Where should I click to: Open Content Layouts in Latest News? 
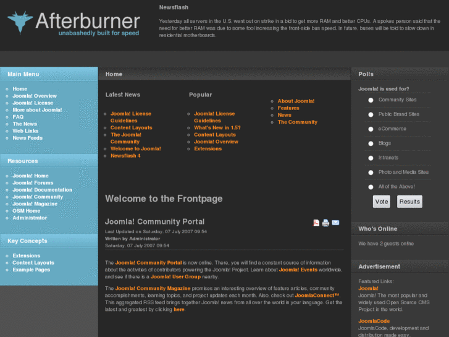(132, 127)
